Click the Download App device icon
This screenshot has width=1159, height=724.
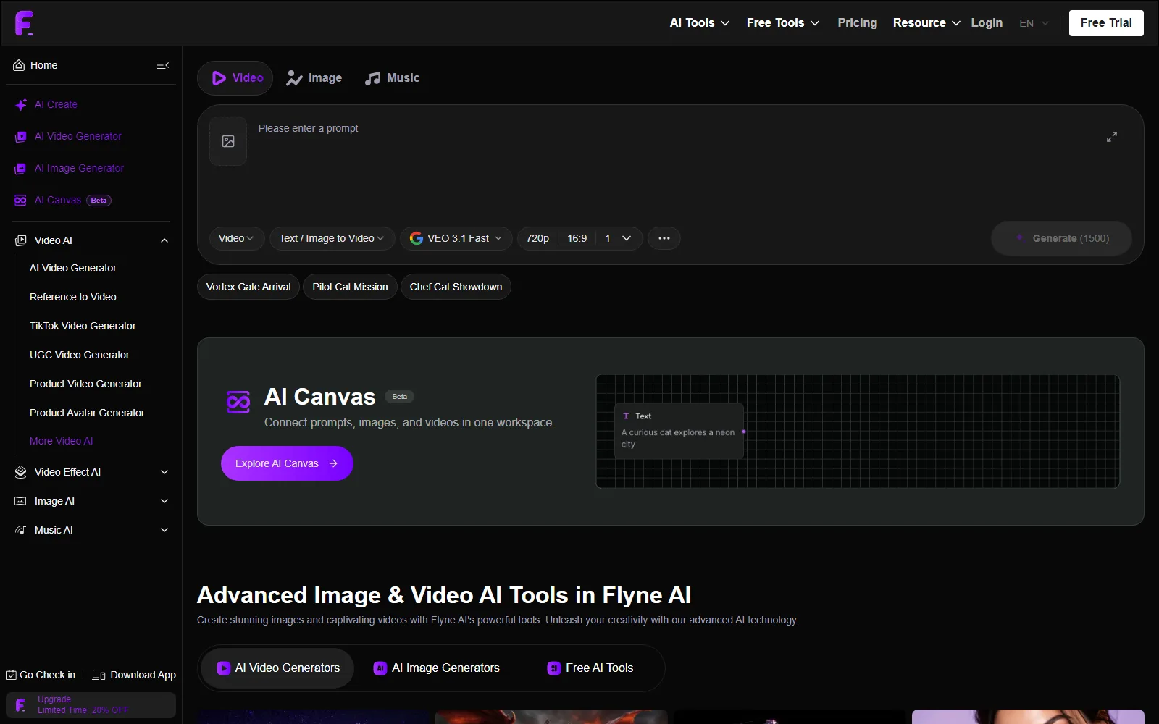pos(99,675)
